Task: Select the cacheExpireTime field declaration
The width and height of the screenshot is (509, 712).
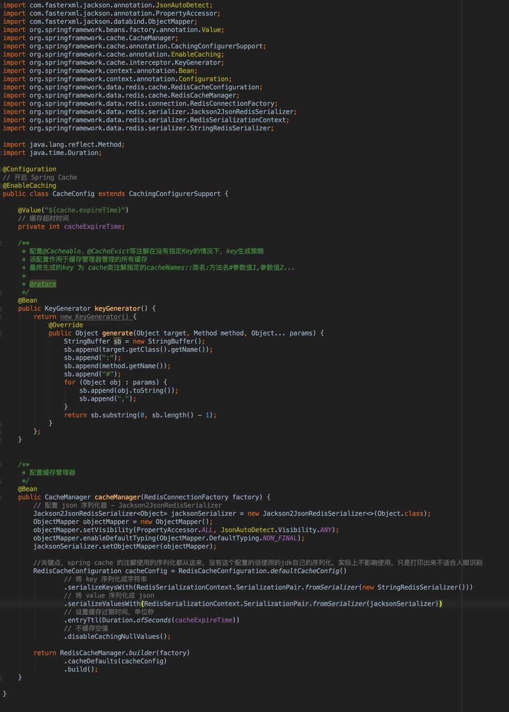Action: [72, 226]
